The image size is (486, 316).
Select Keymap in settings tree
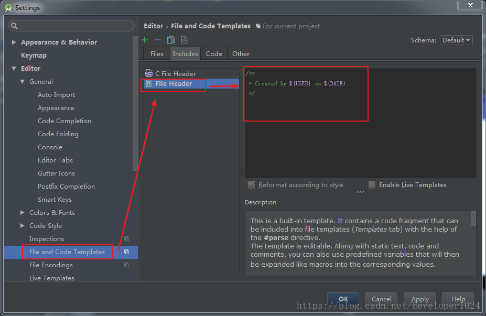[x=34, y=56]
